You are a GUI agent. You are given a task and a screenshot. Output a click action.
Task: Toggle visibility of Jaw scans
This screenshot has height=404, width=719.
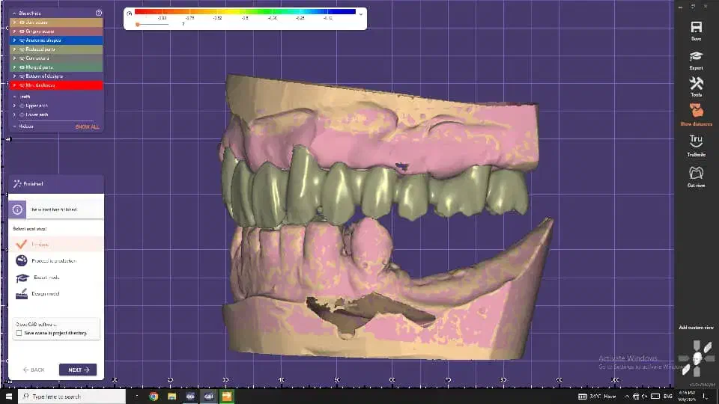pyautogui.click(x=22, y=22)
